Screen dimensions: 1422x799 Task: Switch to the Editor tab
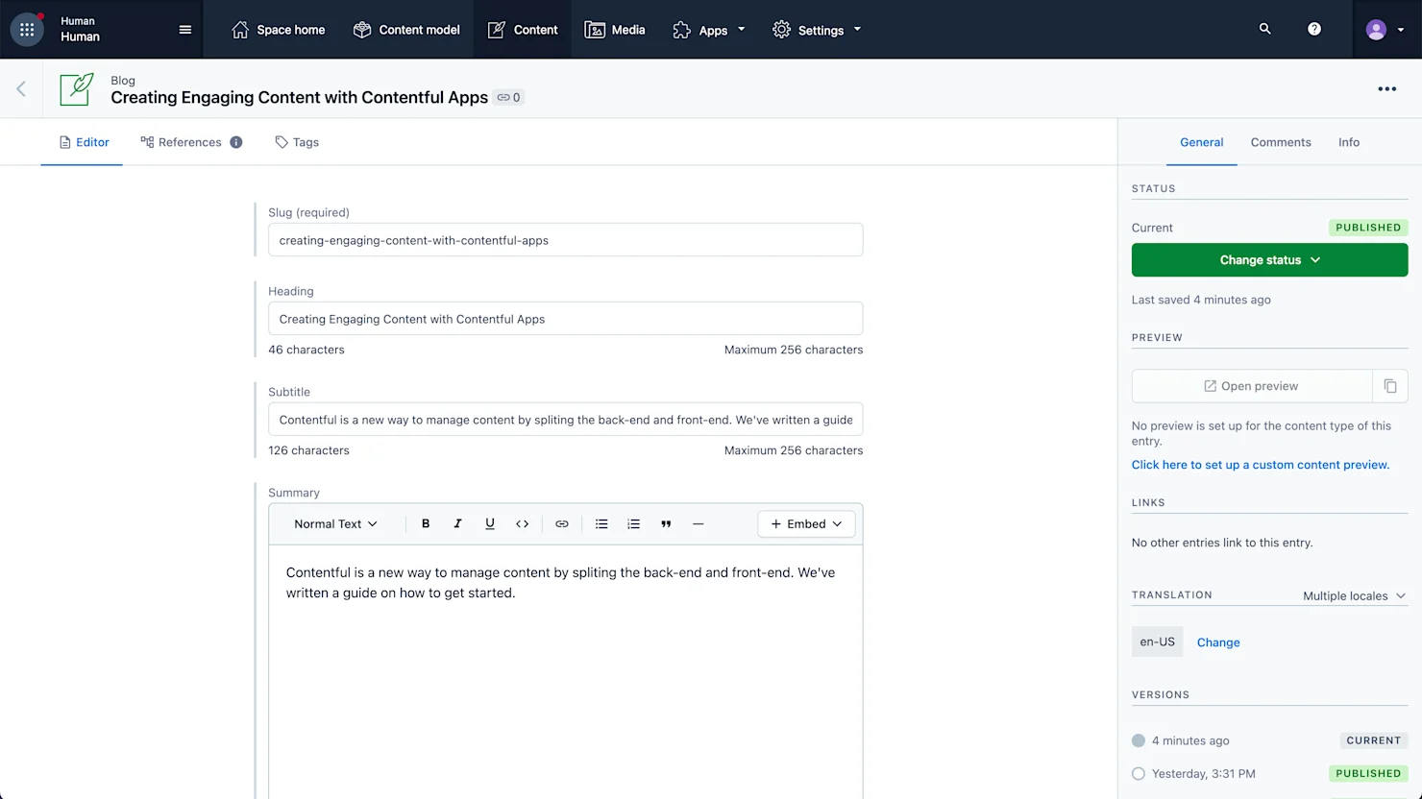[82, 142]
